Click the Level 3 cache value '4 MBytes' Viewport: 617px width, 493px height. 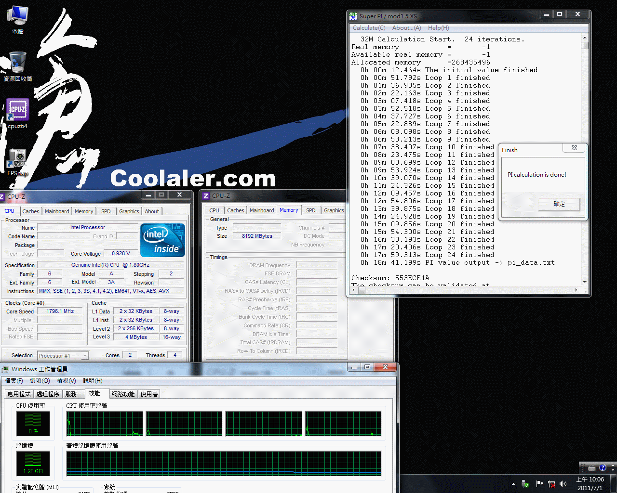point(136,337)
